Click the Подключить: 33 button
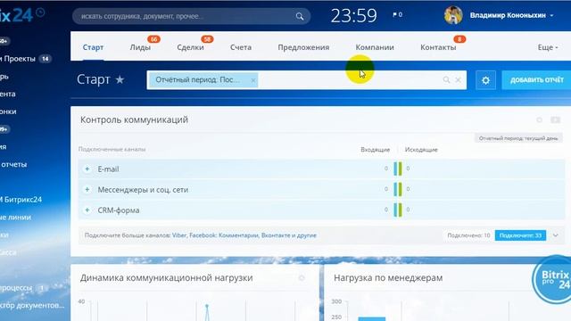 pos(520,235)
